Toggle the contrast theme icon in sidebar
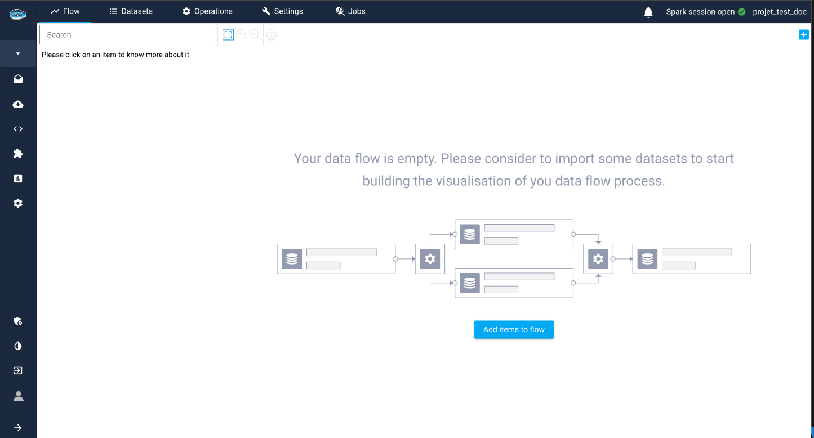This screenshot has width=814, height=438. (18, 346)
